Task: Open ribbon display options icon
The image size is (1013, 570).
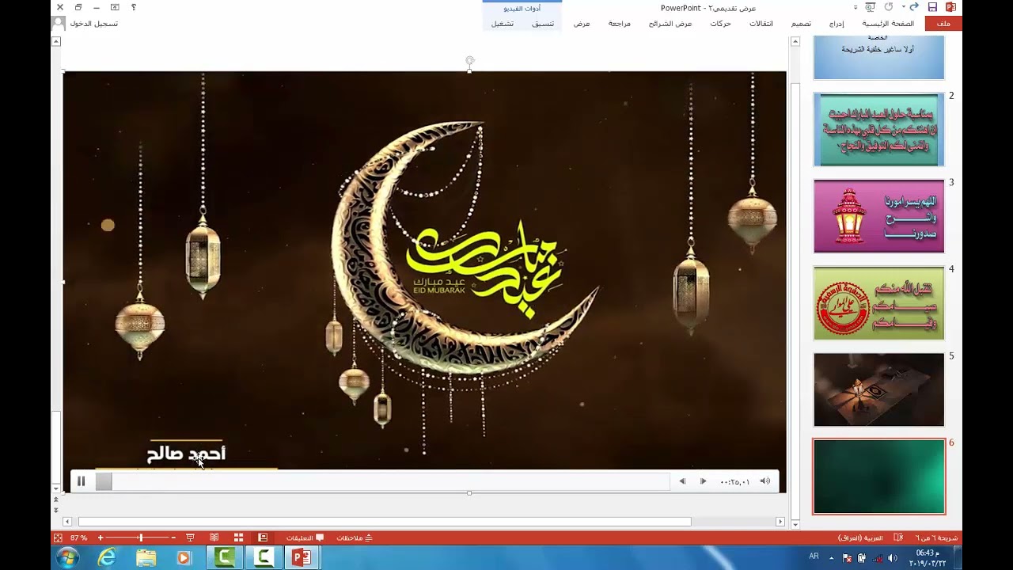Action: pyautogui.click(x=115, y=7)
